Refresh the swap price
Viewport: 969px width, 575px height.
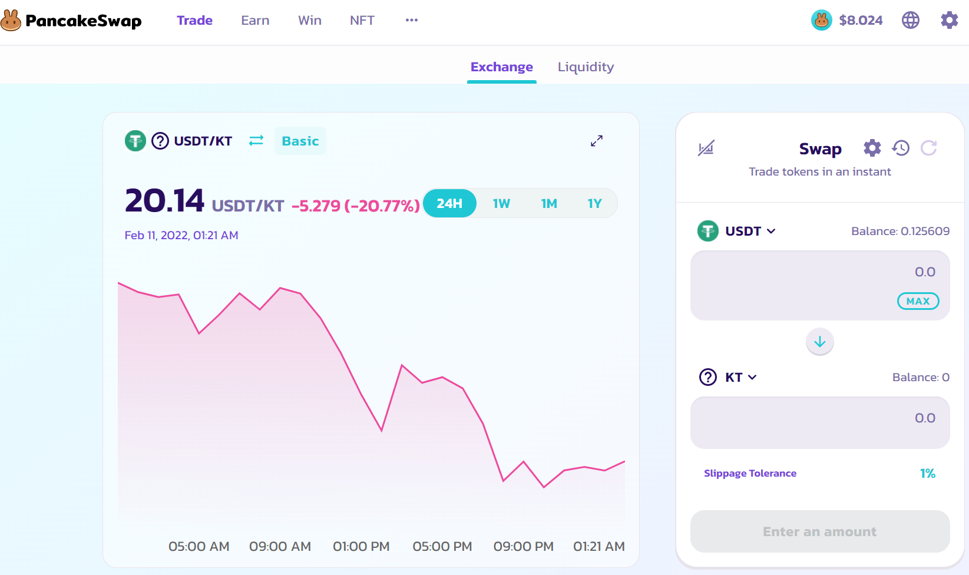pyautogui.click(x=929, y=148)
